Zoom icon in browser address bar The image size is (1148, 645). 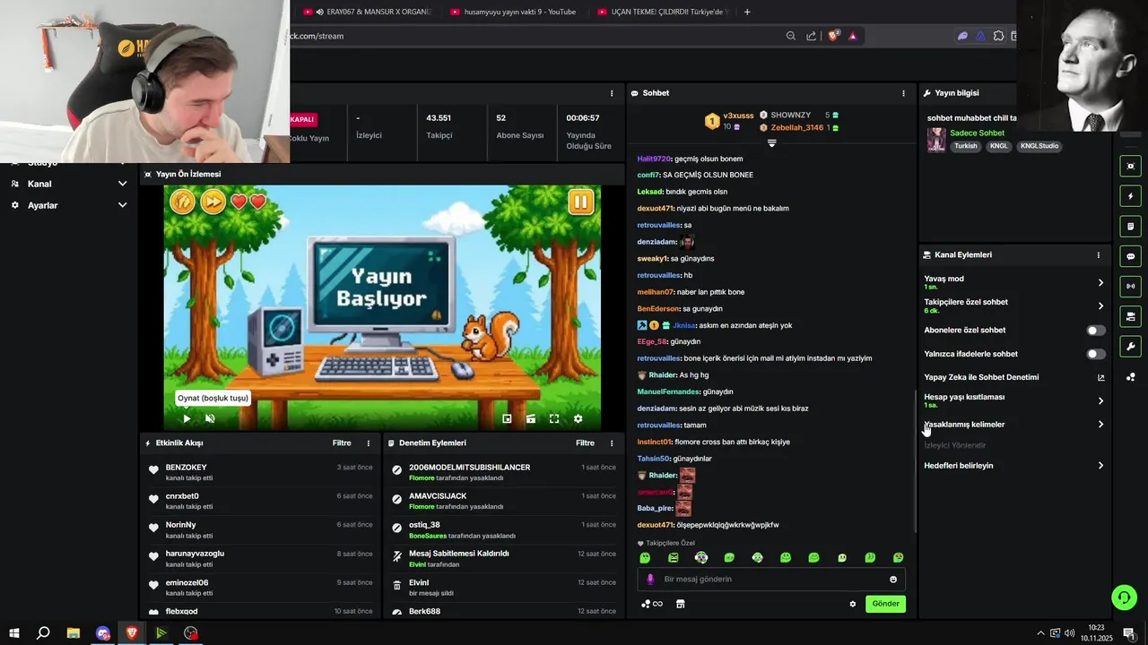790,36
